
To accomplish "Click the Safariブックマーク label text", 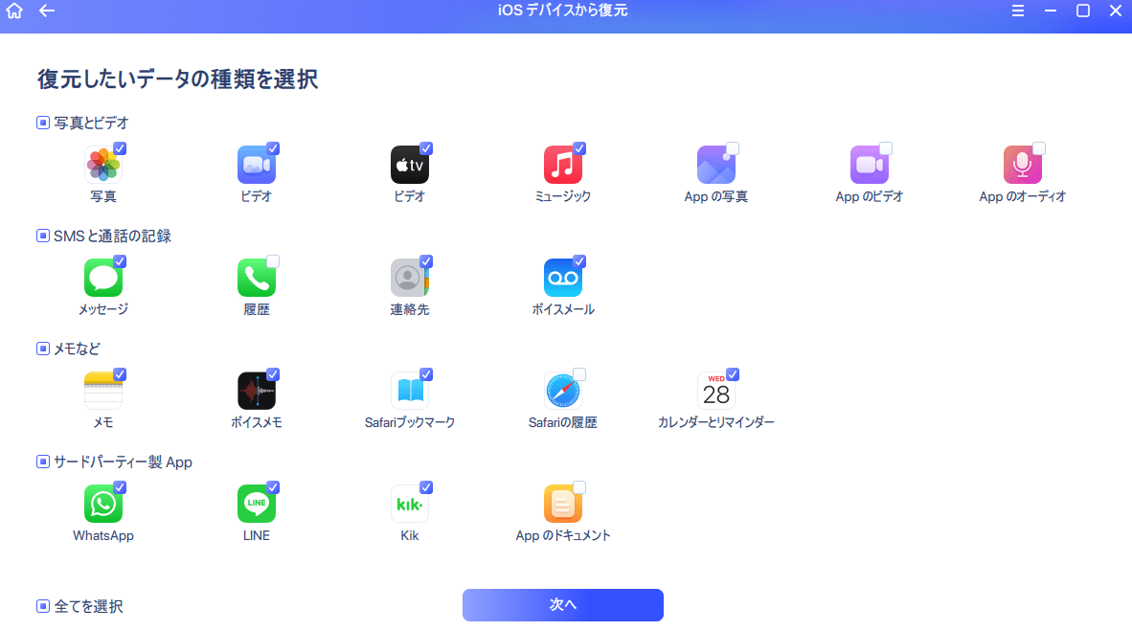I will [409, 422].
